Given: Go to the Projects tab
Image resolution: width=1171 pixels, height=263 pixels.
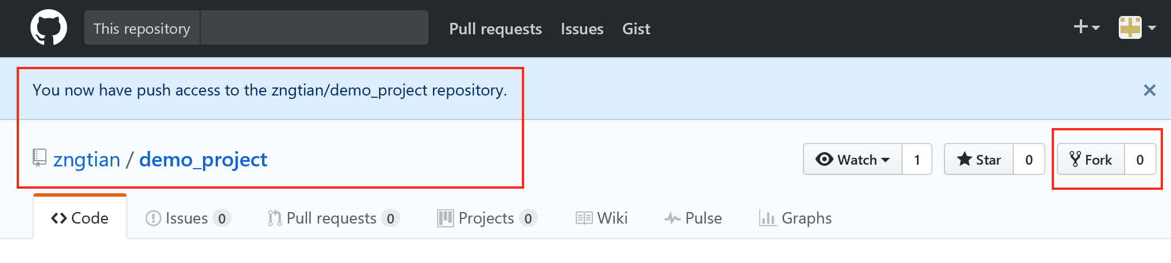Looking at the screenshot, I should 487,218.
